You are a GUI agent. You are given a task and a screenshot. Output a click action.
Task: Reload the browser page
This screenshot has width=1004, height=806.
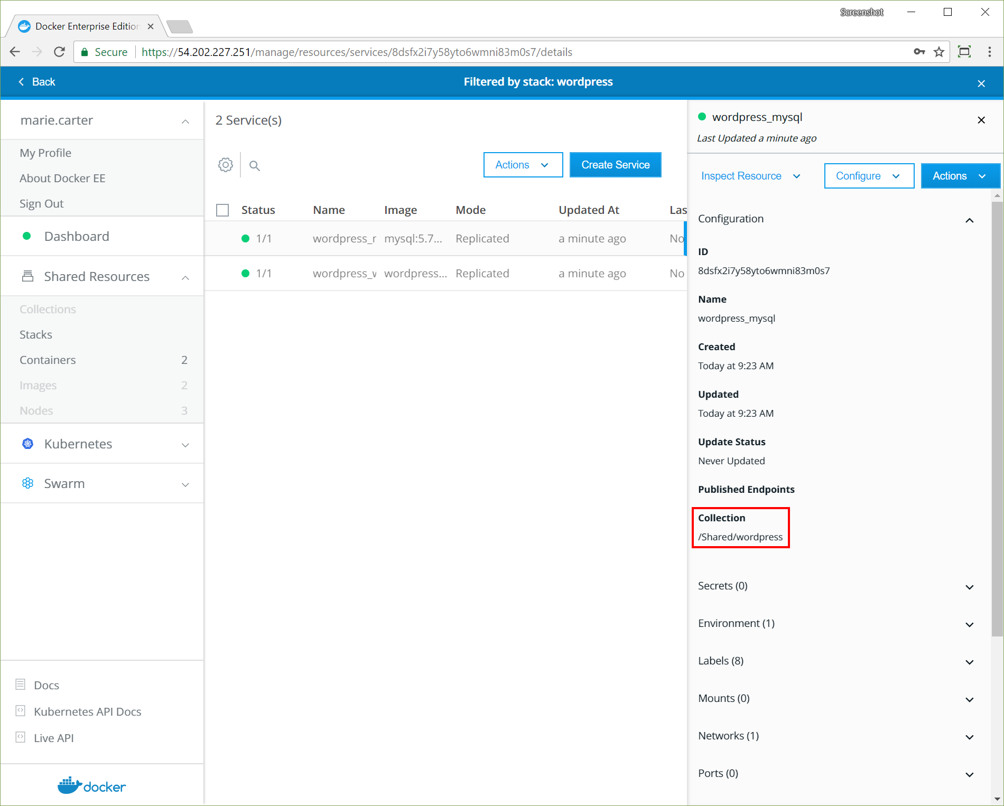click(x=59, y=52)
